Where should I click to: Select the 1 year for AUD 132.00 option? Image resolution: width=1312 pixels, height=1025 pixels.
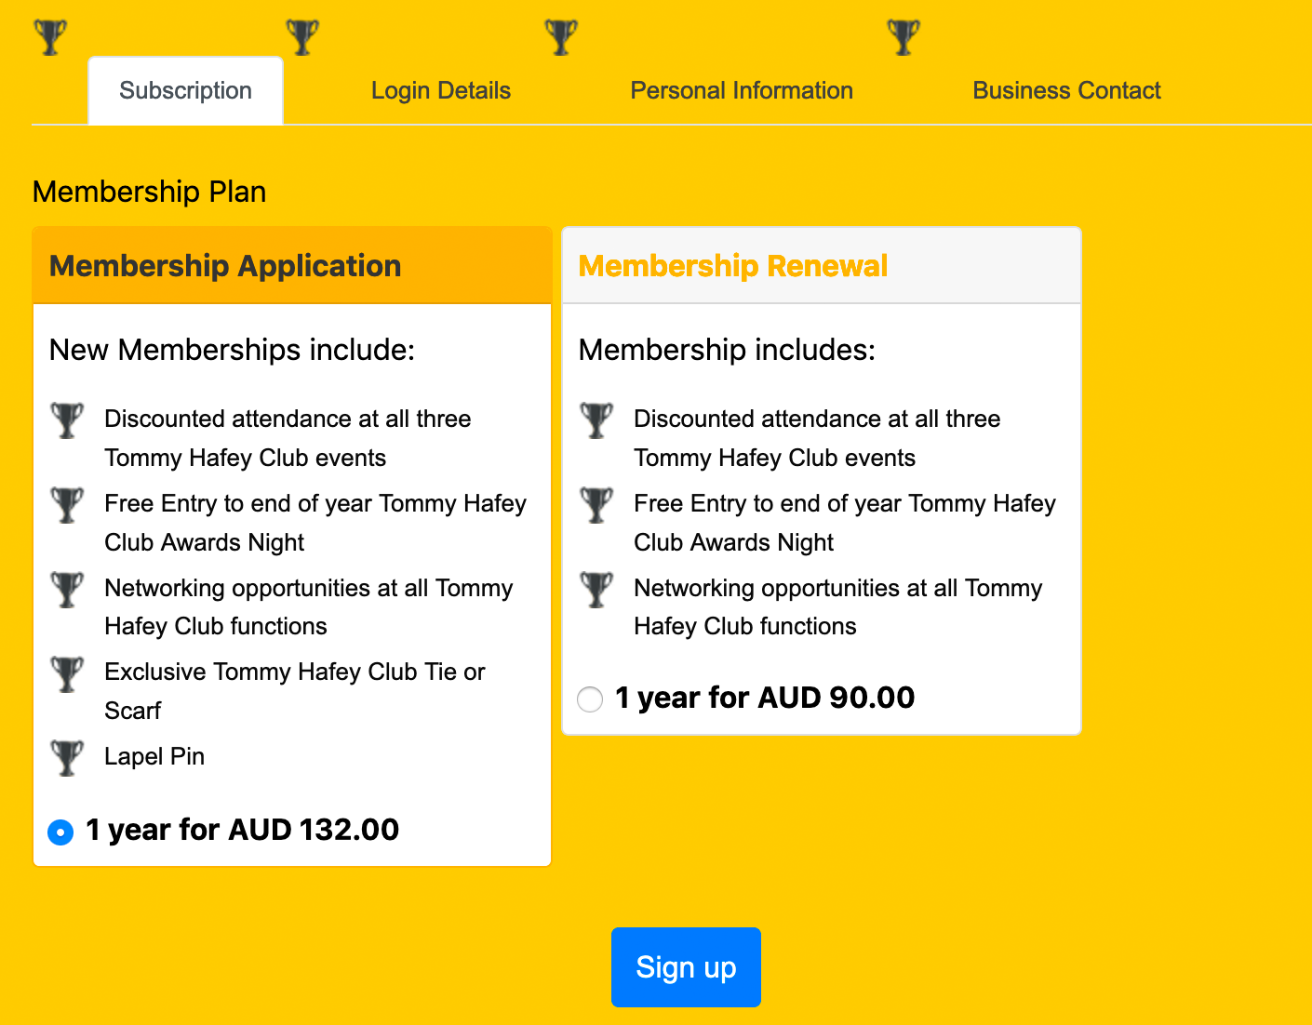(x=60, y=832)
